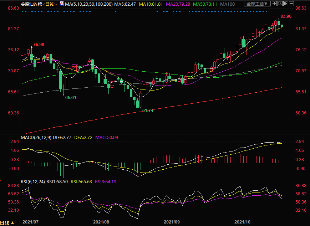Click the interval measurement icon
The image size is (310, 226).
click(280, 4)
